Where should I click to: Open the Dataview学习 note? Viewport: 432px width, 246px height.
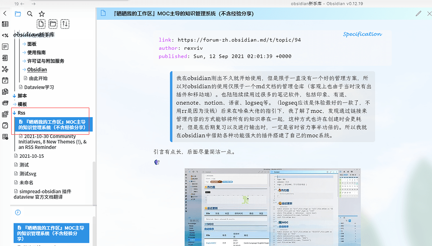click(x=39, y=87)
